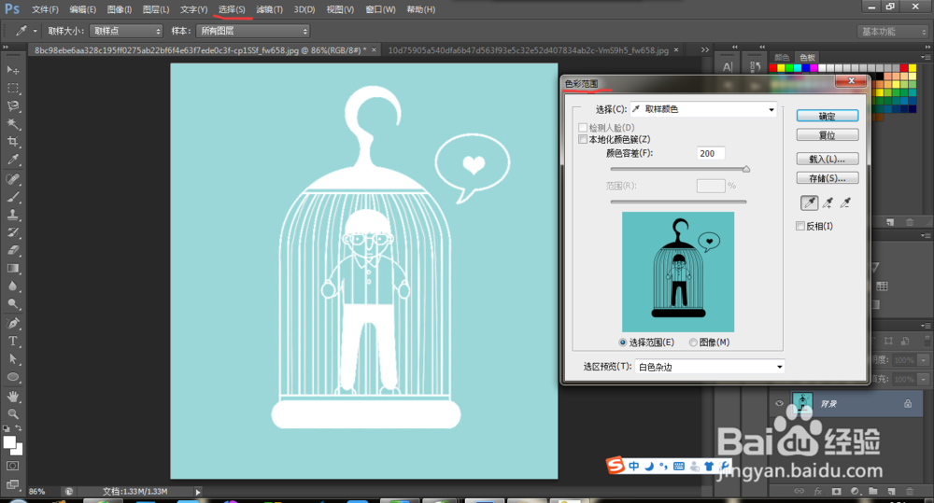Click the 复位 button

828,135
